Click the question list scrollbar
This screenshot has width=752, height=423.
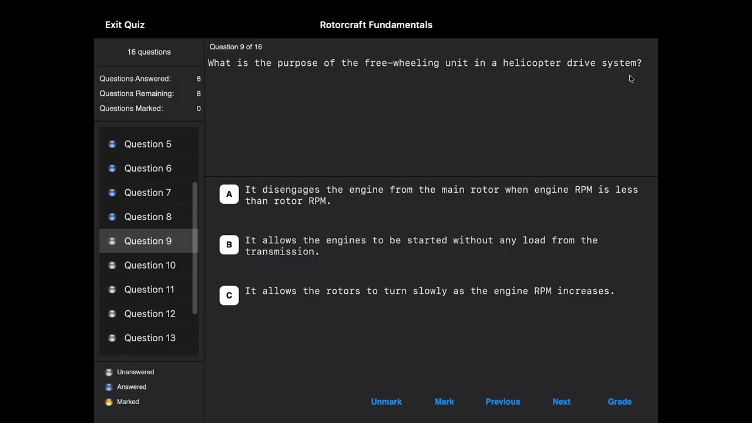tap(195, 248)
